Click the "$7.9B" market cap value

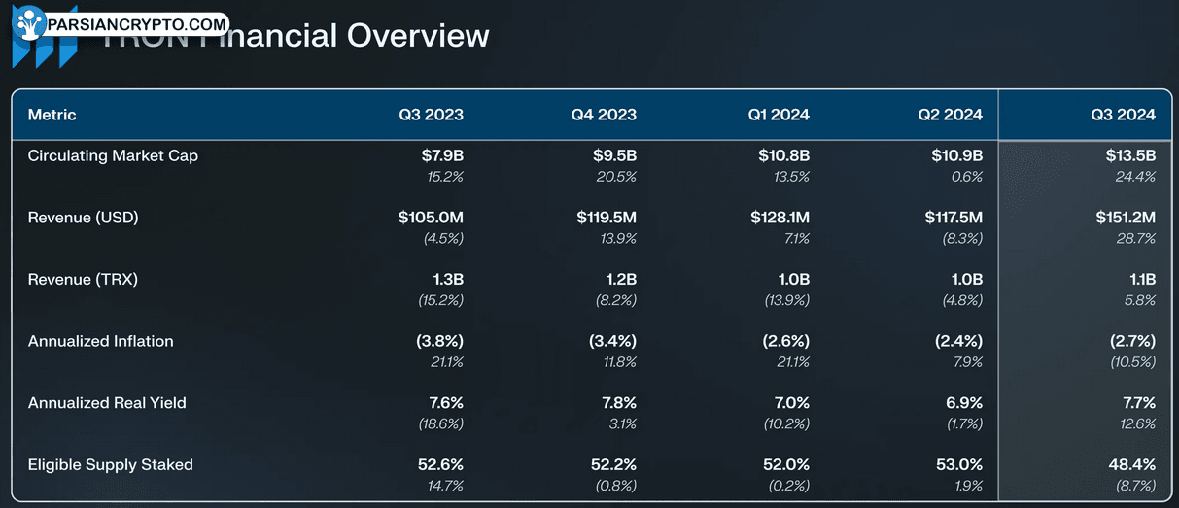pyautogui.click(x=442, y=155)
